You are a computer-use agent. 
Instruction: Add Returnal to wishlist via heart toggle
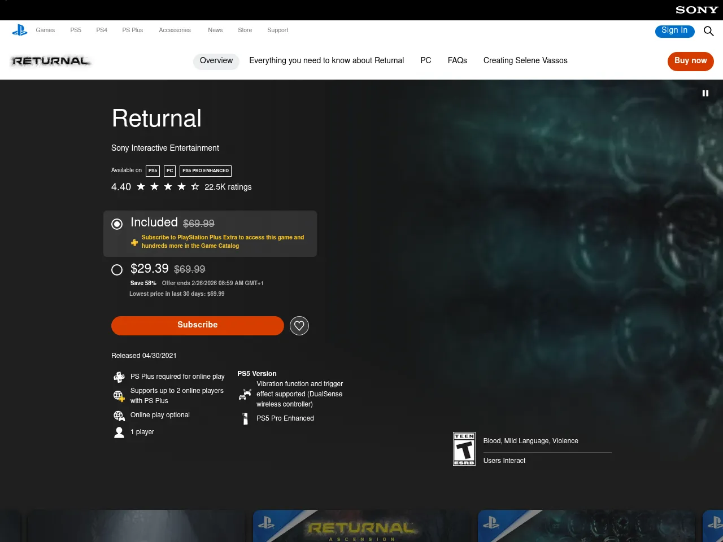pos(299,326)
